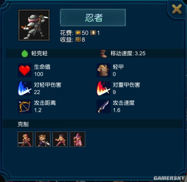Click the red flame sword icon
Image resolution: width=187 pixels, height=182 pixels.
103,88
